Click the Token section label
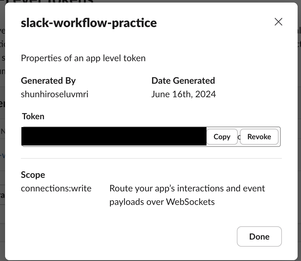 coord(33,116)
